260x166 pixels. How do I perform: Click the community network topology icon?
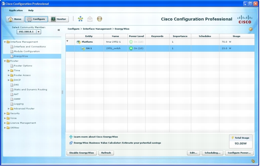(x=80, y=19)
